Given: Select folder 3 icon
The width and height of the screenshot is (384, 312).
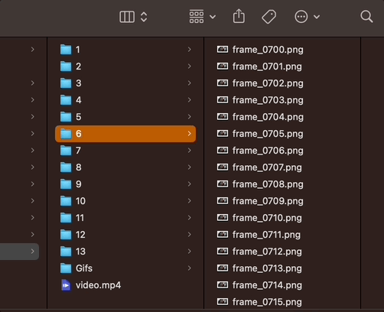Looking at the screenshot, I should coord(66,83).
